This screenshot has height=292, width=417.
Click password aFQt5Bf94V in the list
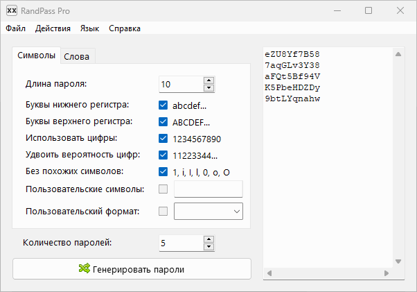[292, 77]
